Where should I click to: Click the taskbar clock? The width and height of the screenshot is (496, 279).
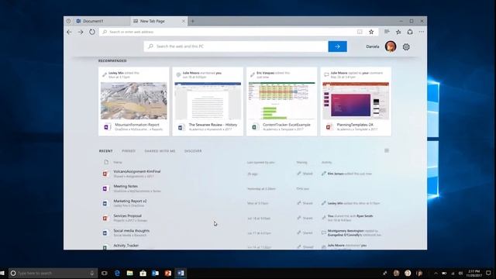[474, 274]
